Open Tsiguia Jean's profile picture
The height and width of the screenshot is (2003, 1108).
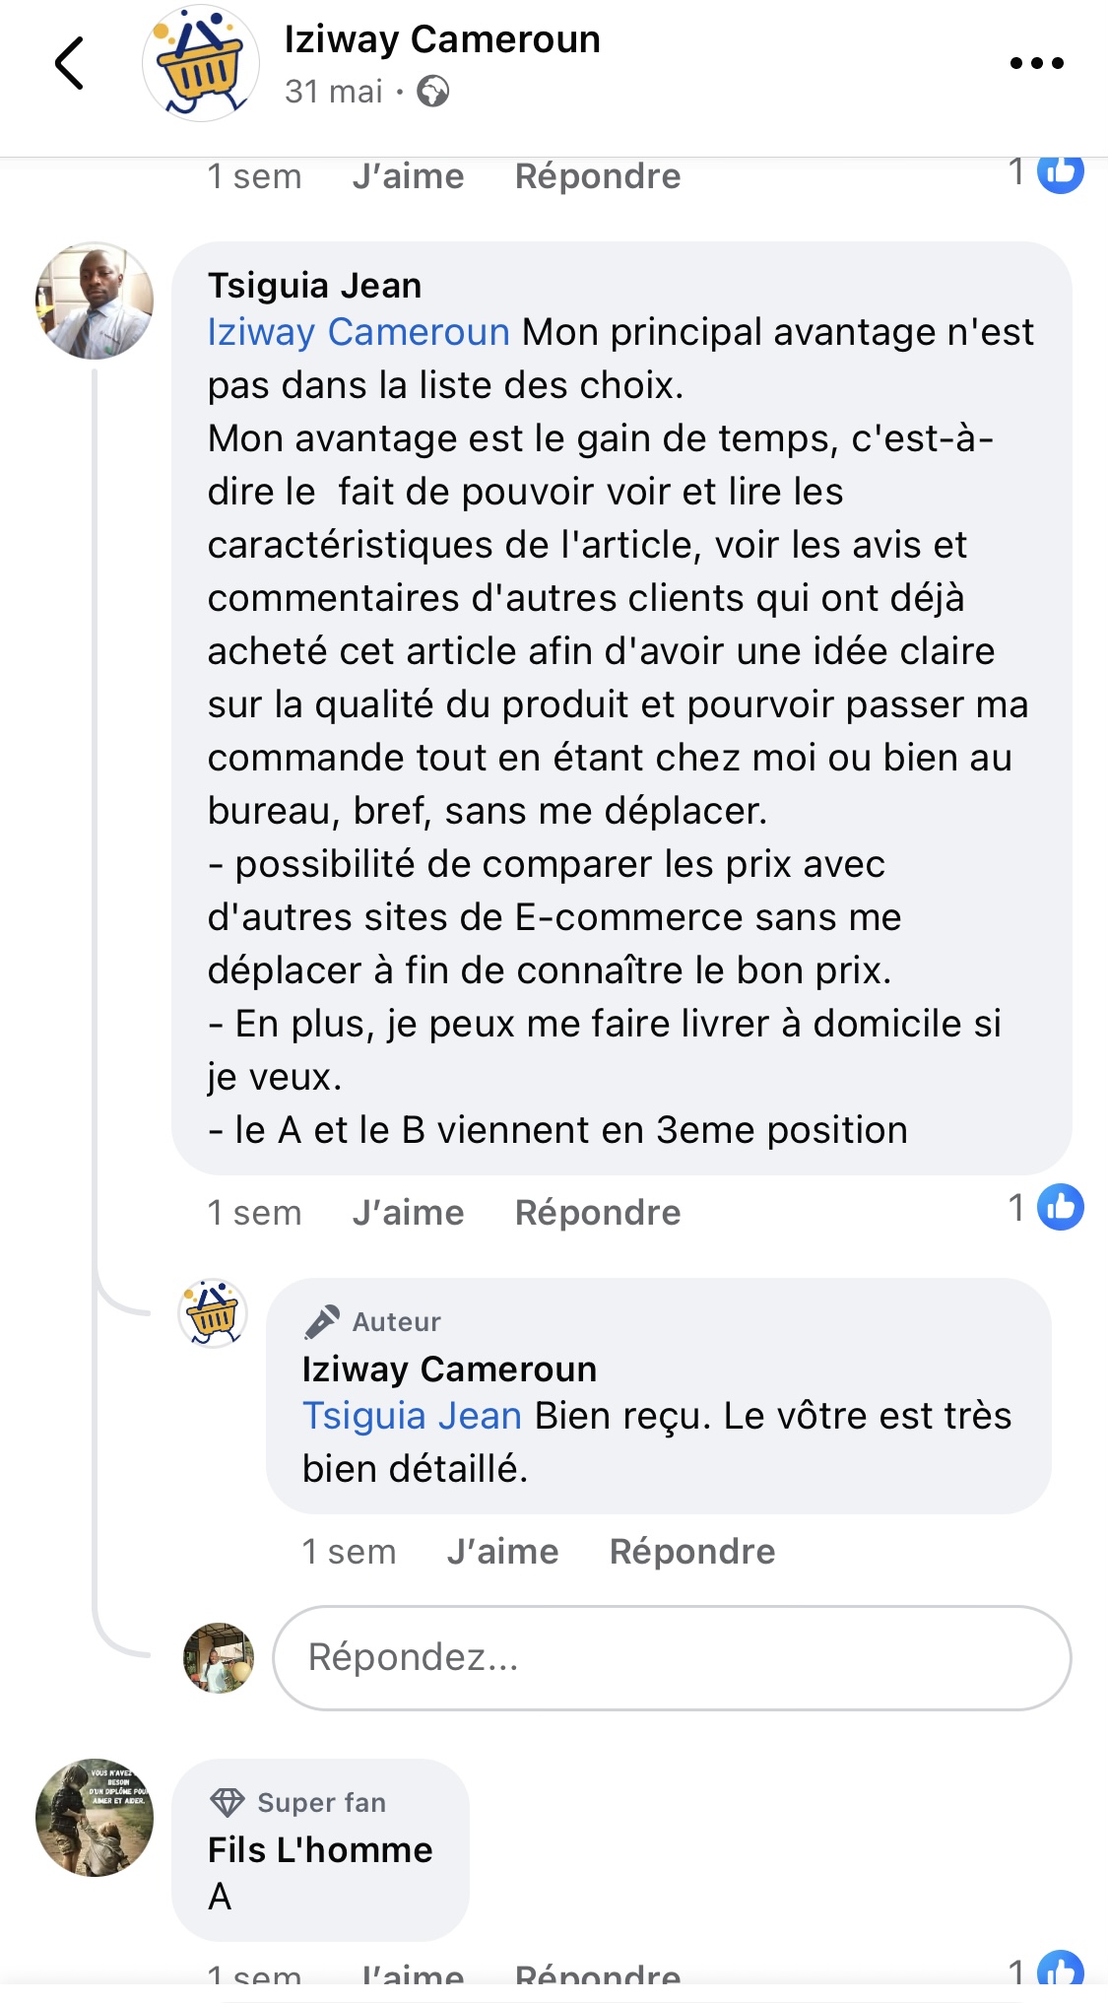(95, 300)
